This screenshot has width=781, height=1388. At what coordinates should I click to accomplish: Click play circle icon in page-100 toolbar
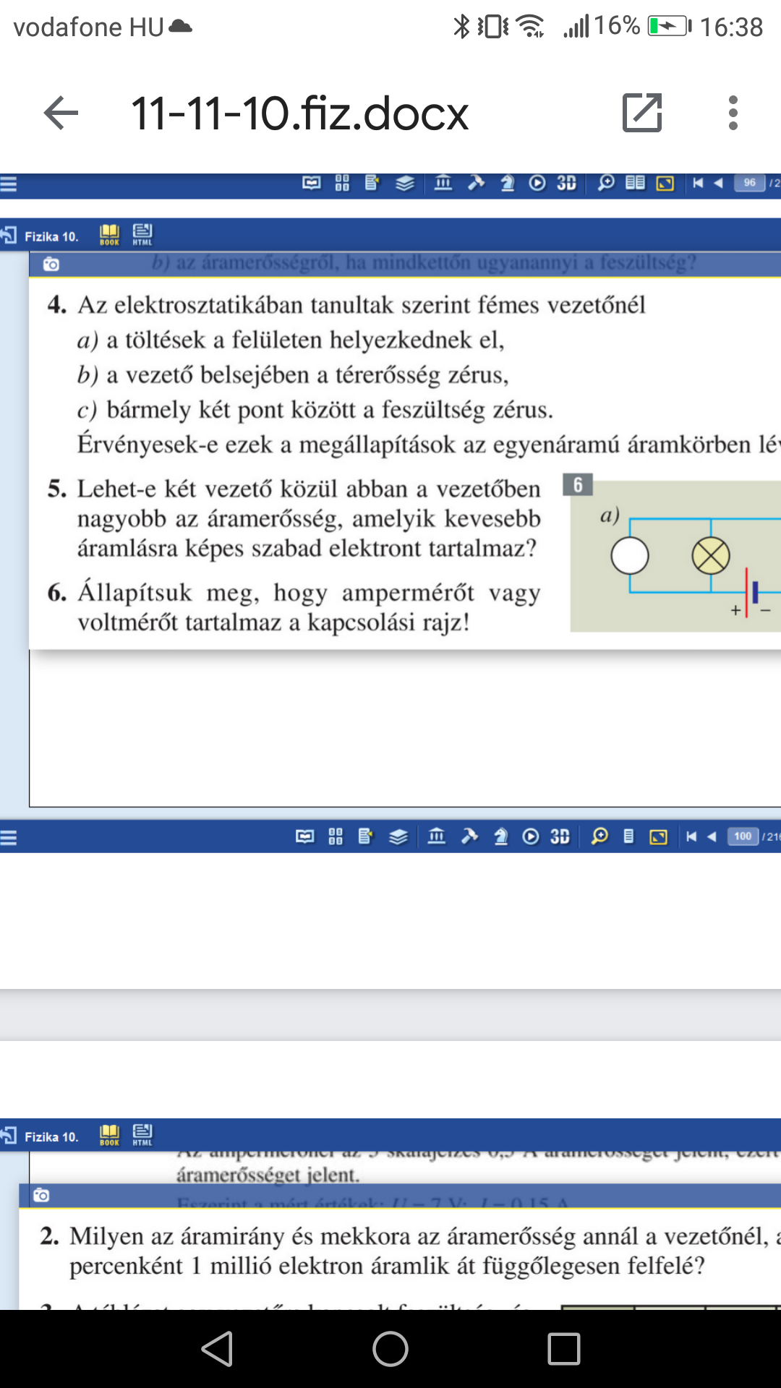tap(531, 836)
